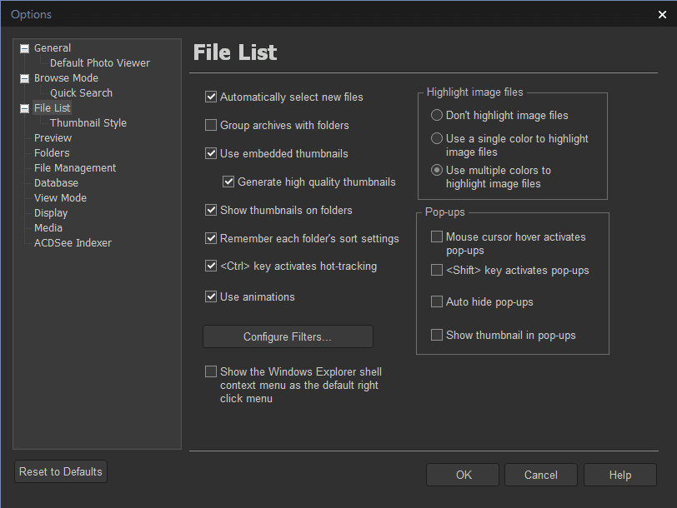Screen dimensions: 677x508
Task: Enable Auto hide pop-ups
Action: [x=437, y=302]
